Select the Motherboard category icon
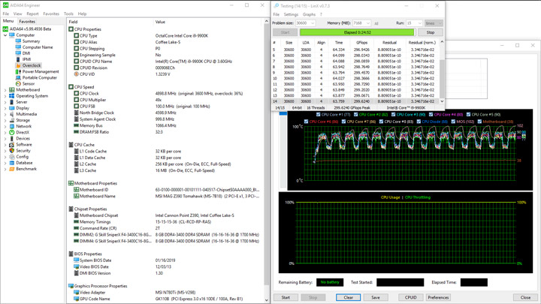 (x=12, y=89)
